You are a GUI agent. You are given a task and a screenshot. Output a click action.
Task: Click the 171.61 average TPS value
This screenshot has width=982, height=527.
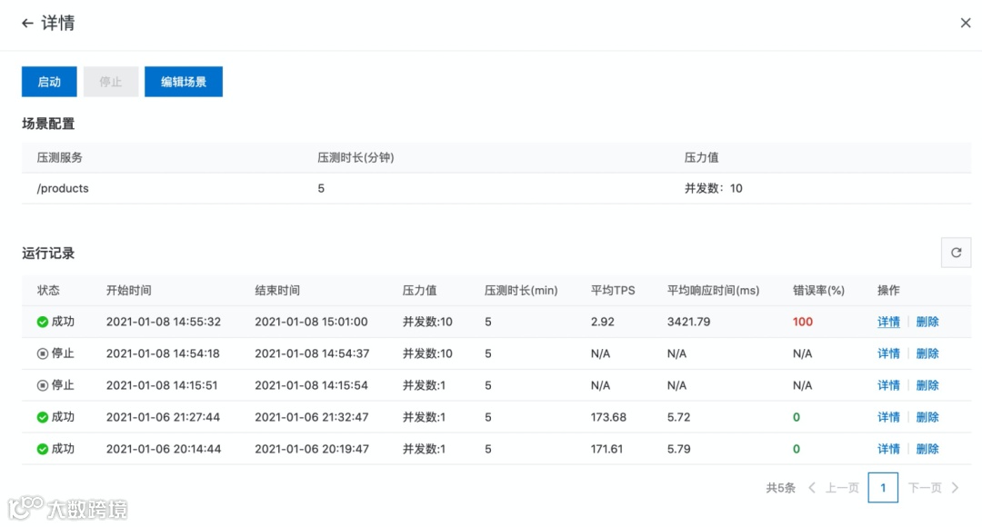point(606,449)
